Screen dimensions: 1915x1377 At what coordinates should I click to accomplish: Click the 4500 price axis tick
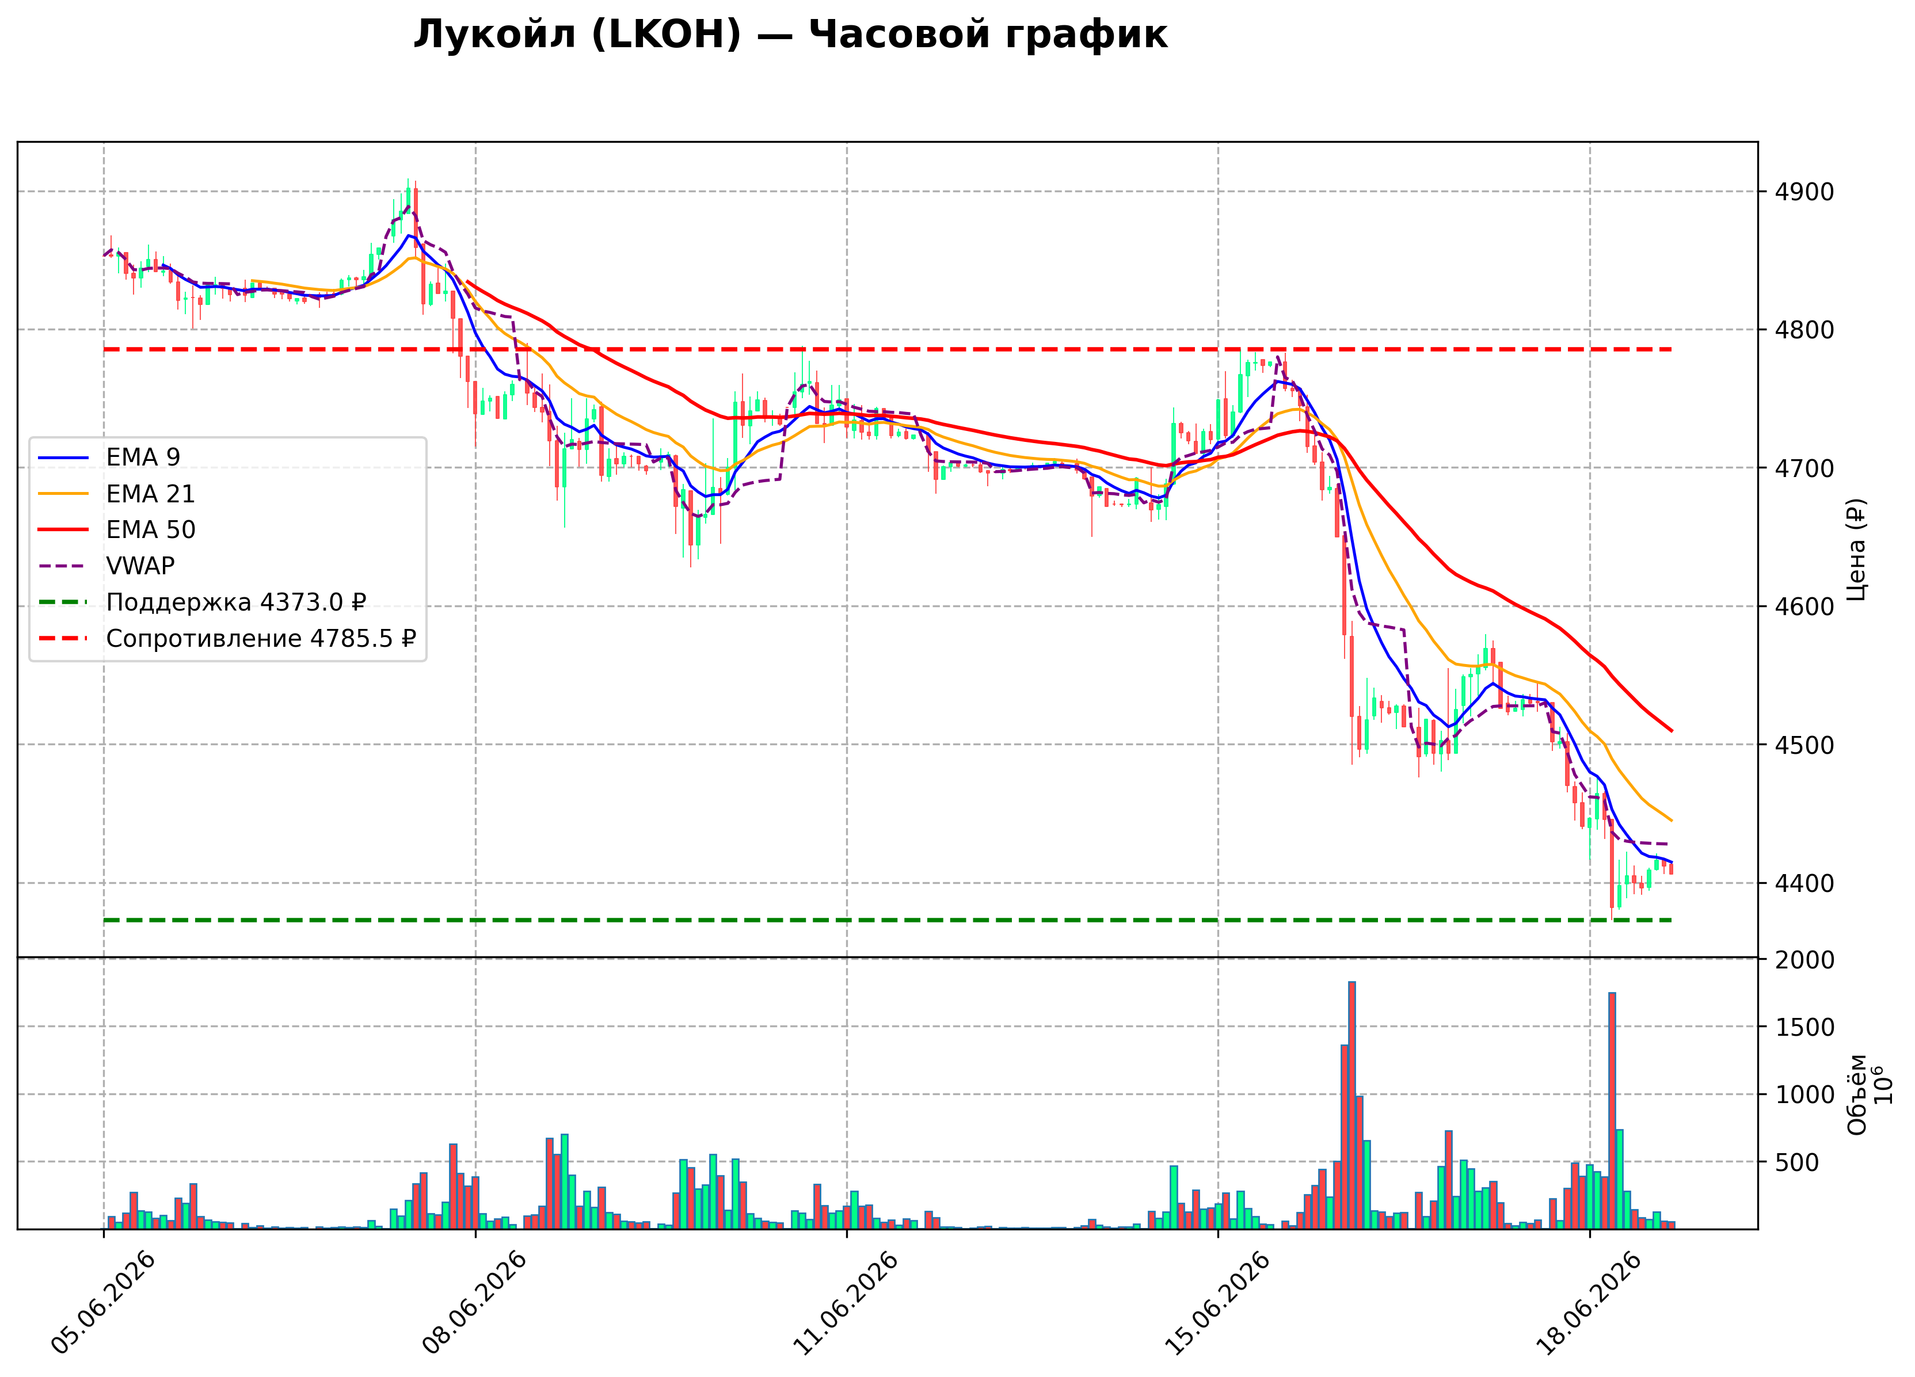pyautogui.click(x=1804, y=746)
